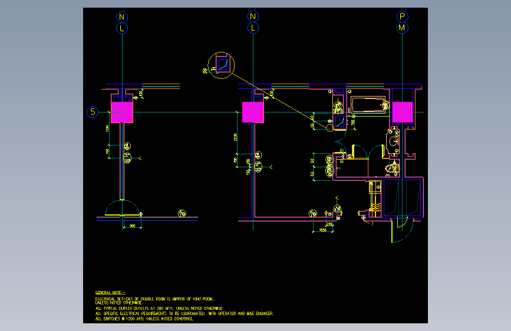Select the entrance door swing at bottom right
Screen dimensions: 511x331
tap(402, 231)
